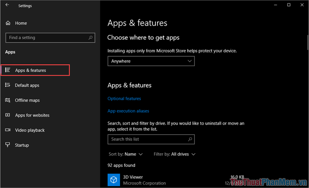Click the Apps for websites icon
Image resolution: width=309 pixels, height=188 pixels.
(8, 115)
